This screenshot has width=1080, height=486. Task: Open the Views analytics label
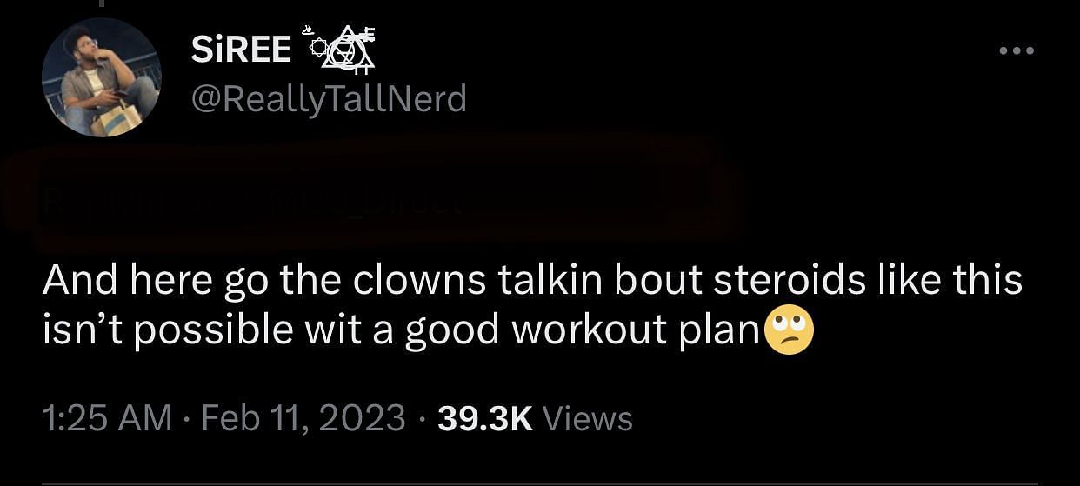tap(587, 418)
